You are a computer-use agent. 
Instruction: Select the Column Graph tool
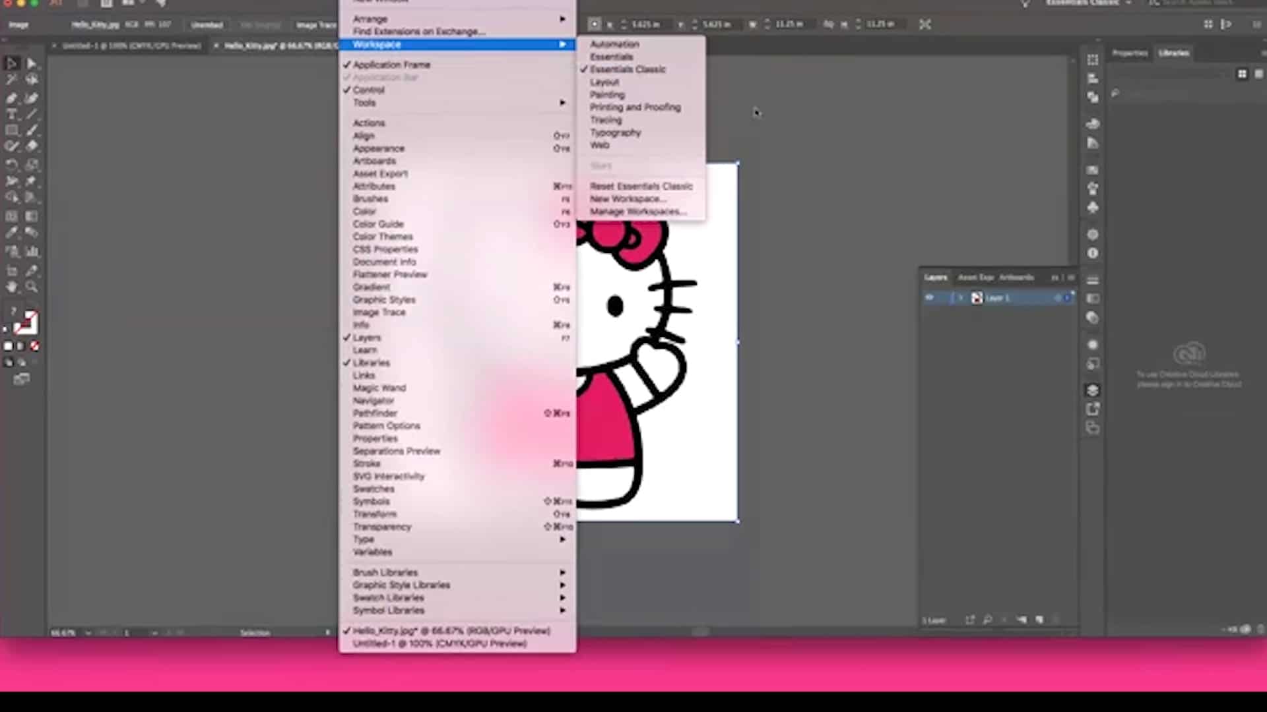tap(31, 251)
